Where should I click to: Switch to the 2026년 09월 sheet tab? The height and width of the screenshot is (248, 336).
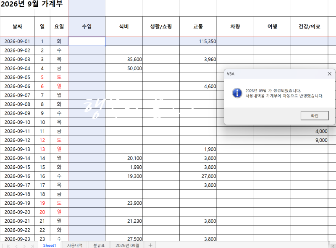(127, 245)
